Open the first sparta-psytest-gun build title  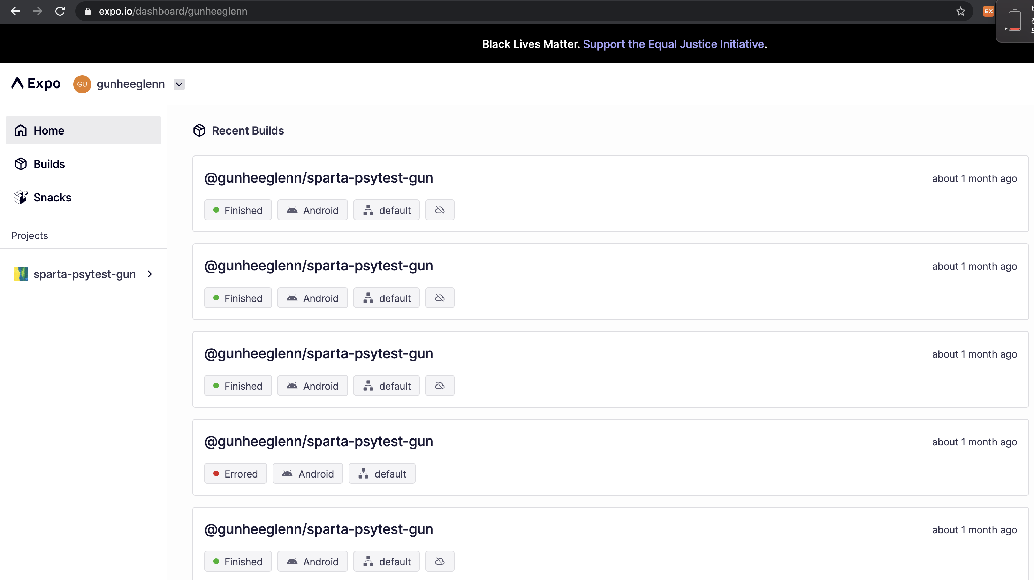[318, 178]
